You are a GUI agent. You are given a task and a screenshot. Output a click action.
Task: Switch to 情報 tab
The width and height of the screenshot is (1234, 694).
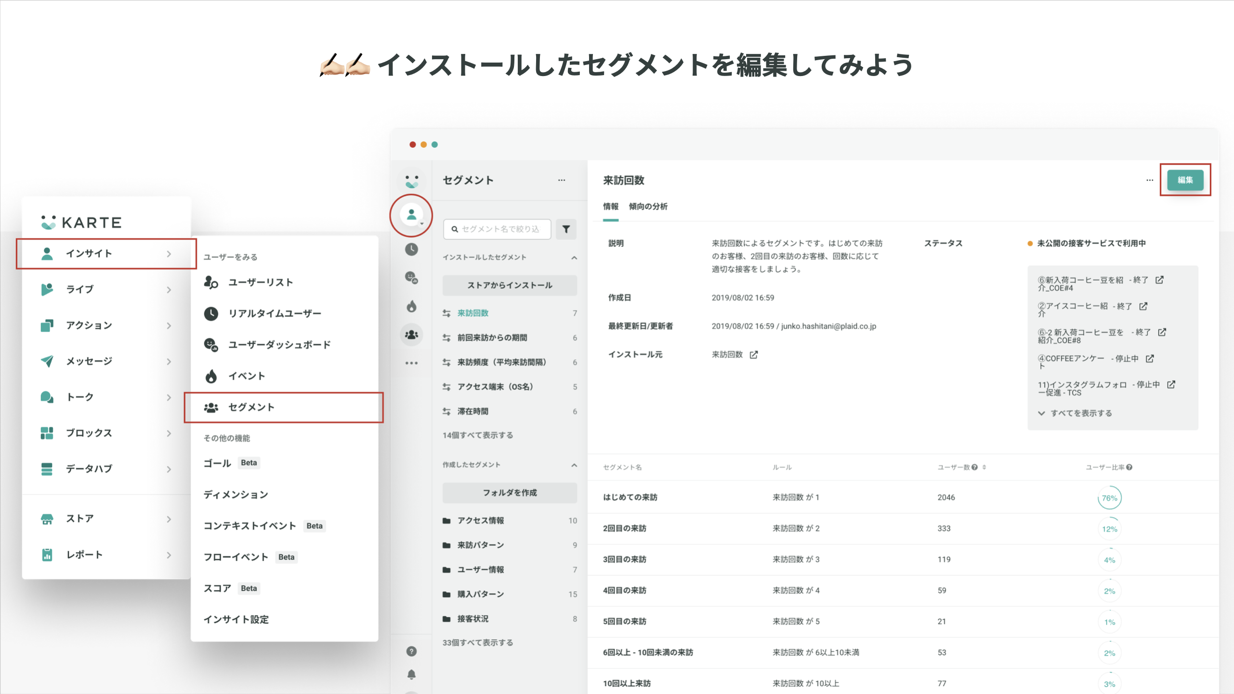point(611,206)
